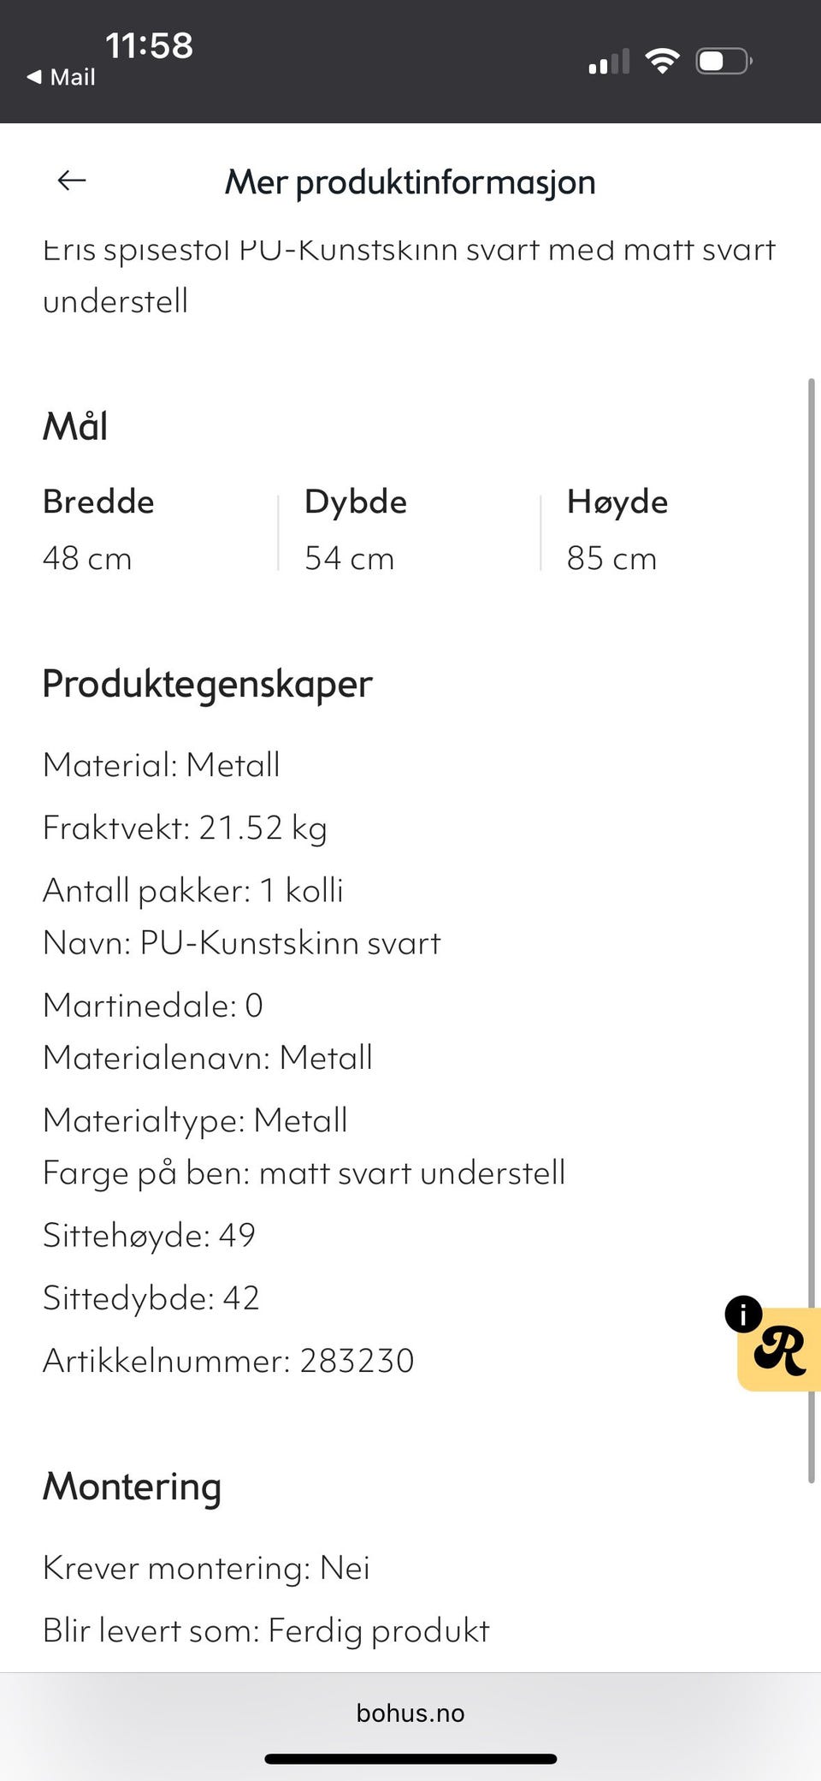This screenshot has height=1781, width=821.
Task: Tap the back arrow on Mer produktinformasjon
Action: (x=72, y=181)
